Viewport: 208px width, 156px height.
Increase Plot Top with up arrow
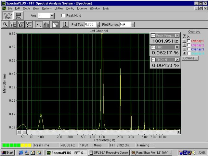[98, 23]
